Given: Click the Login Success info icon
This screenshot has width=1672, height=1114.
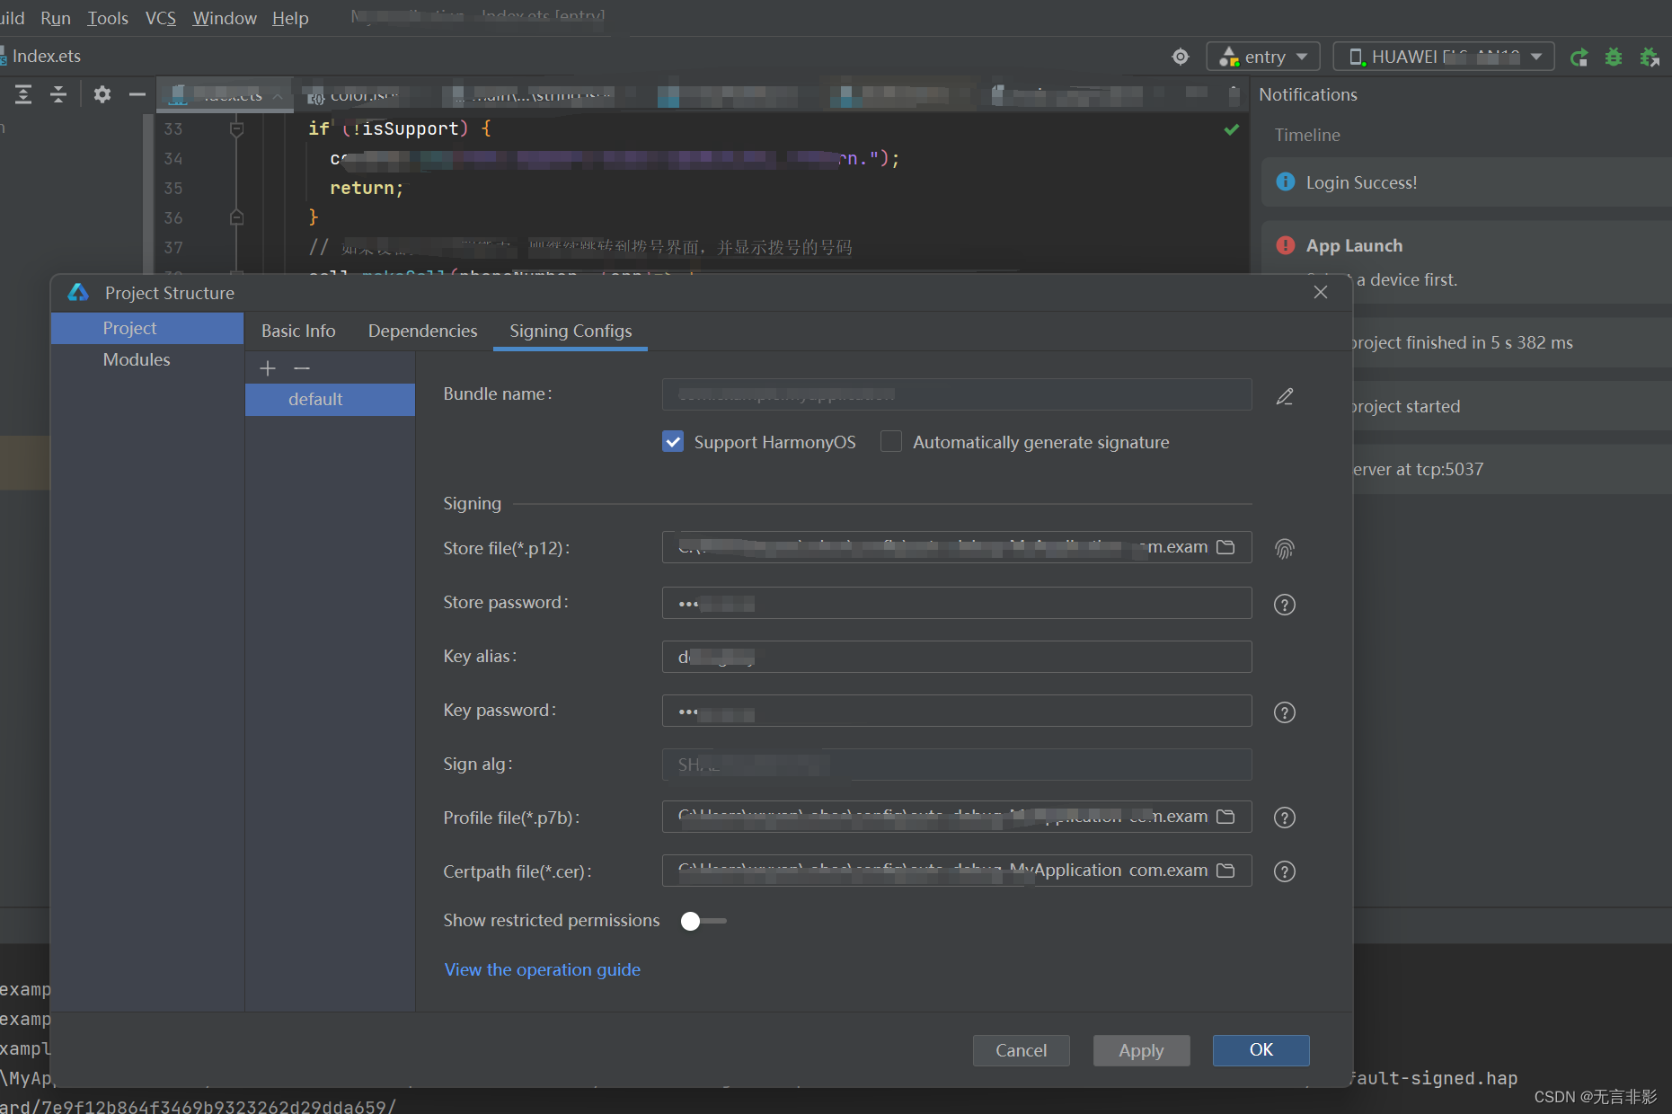Looking at the screenshot, I should pyautogui.click(x=1286, y=182).
